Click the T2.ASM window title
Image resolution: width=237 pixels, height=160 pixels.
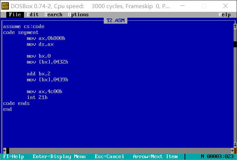[x=116, y=20]
